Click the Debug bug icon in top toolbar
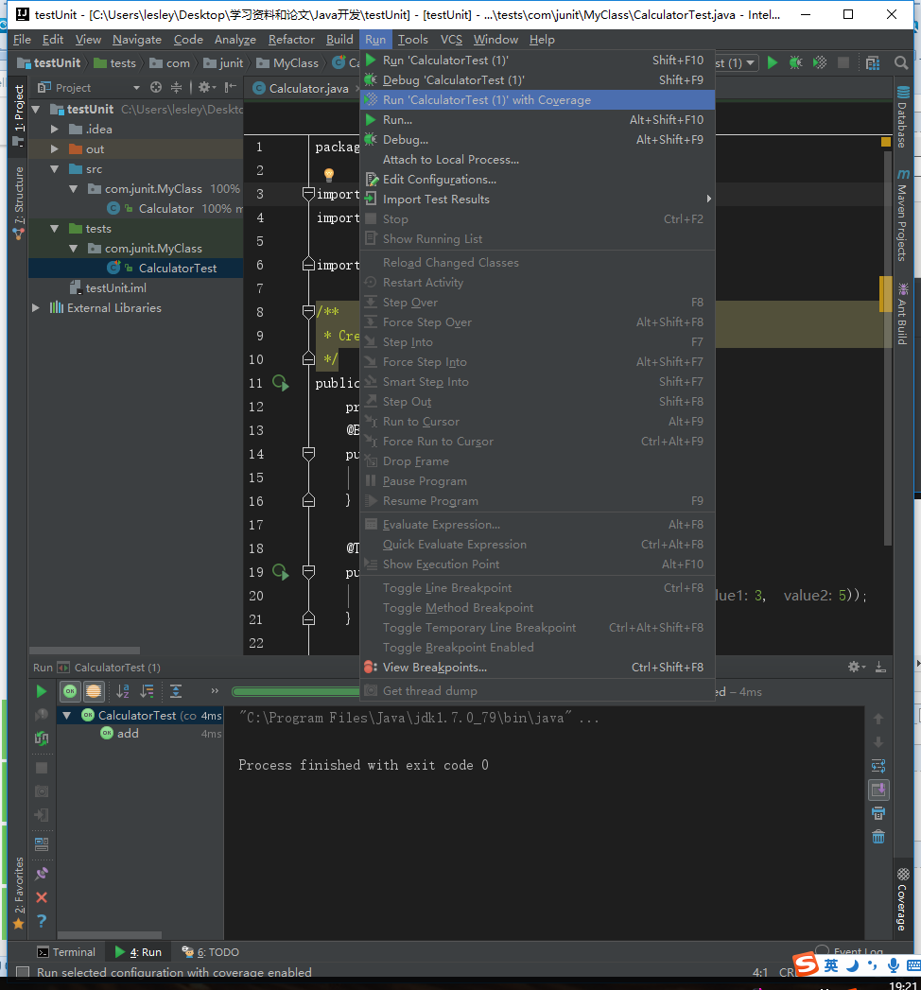921x990 pixels. (795, 62)
